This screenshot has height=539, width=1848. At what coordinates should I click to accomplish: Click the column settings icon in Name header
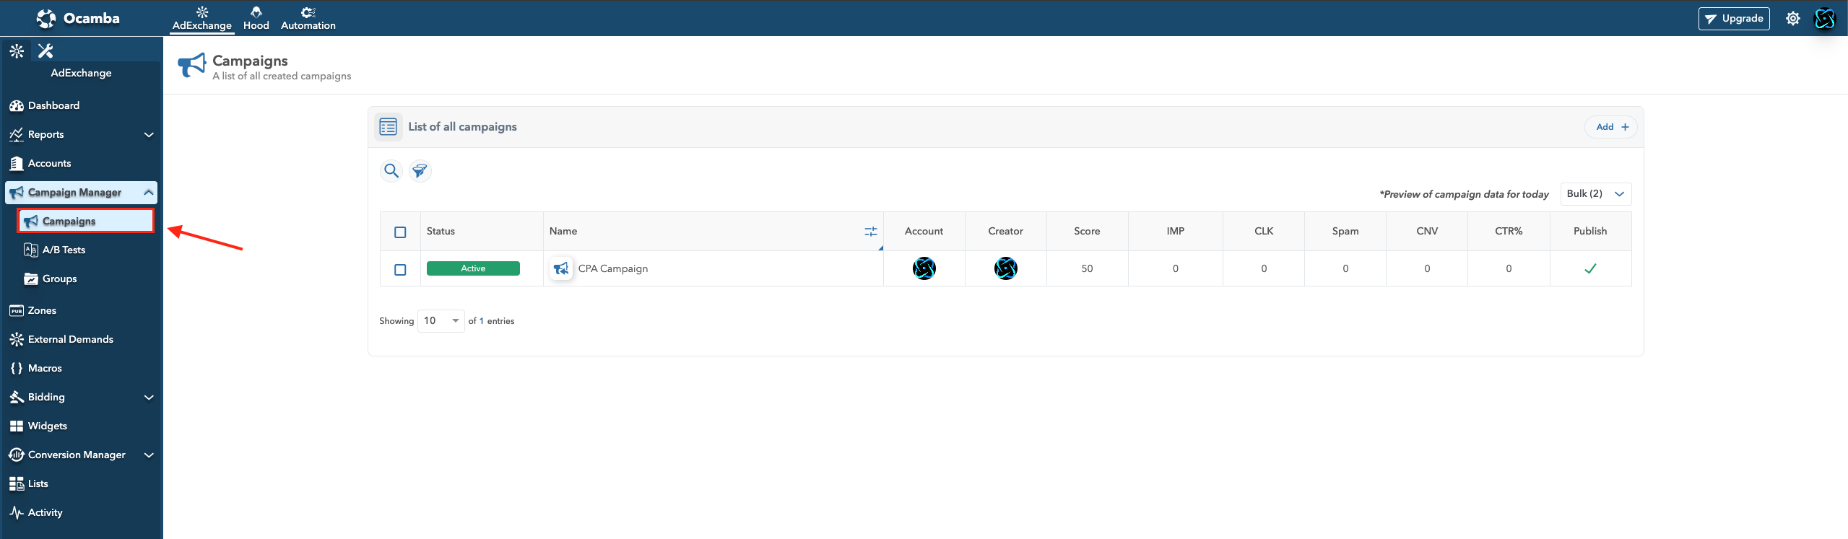point(870,232)
